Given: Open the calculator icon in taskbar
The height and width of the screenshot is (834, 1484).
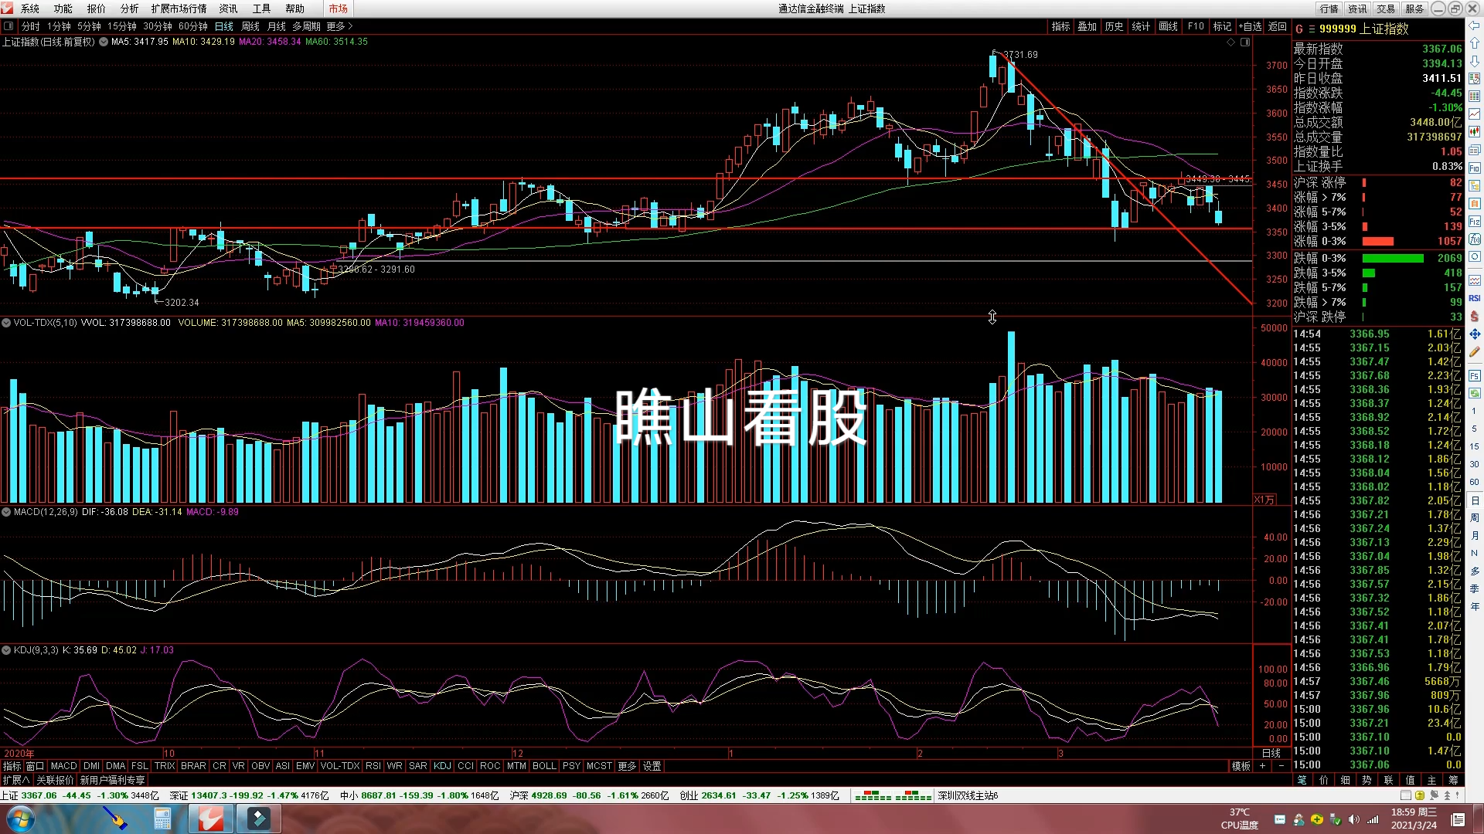Looking at the screenshot, I should (x=162, y=819).
